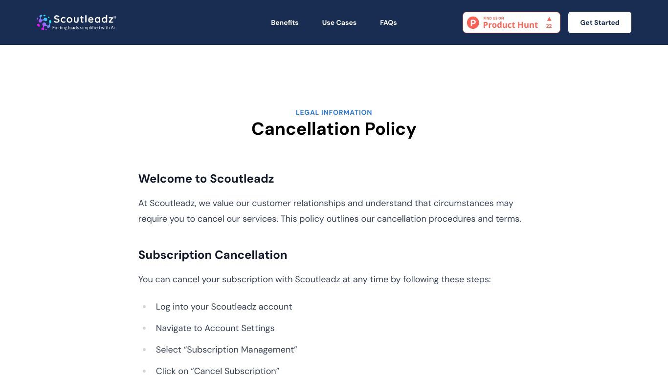Image resolution: width=668 pixels, height=375 pixels.
Task: Open the Find us on Product Hunt badge
Action: click(512, 22)
